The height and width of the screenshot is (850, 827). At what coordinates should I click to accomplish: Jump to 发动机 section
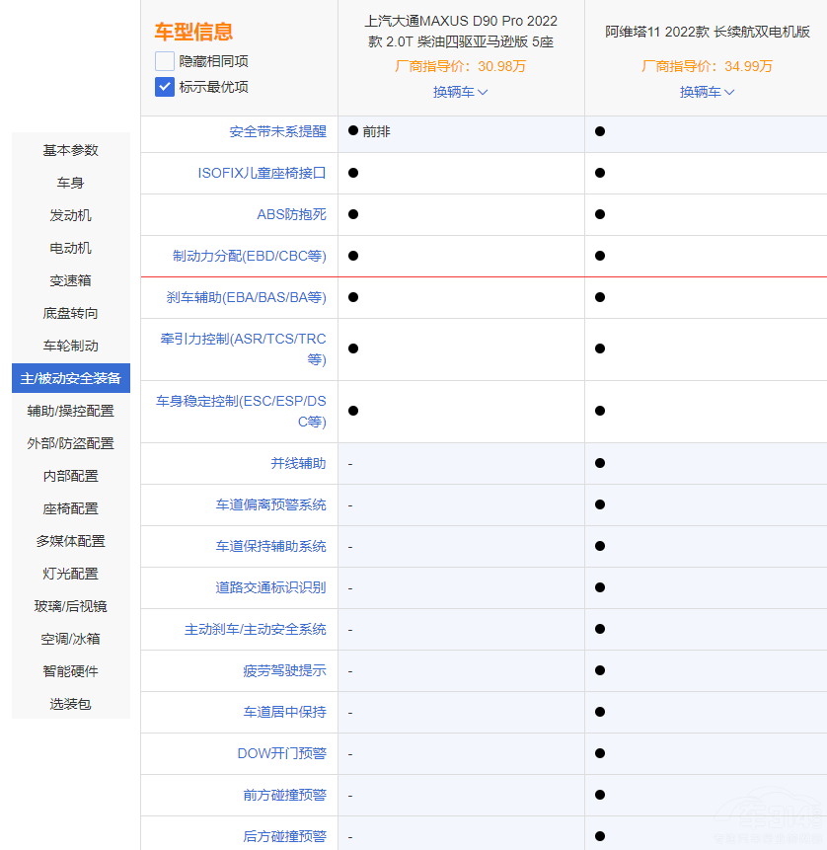pos(71,215)
